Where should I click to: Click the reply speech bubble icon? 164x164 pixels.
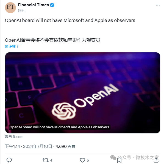pos(9,160)
